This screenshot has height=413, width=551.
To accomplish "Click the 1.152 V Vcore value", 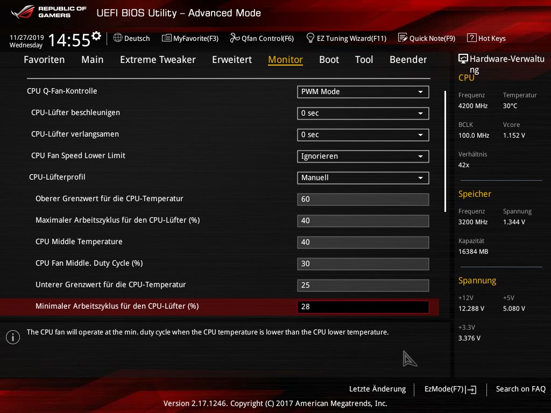I will [514, 135].
